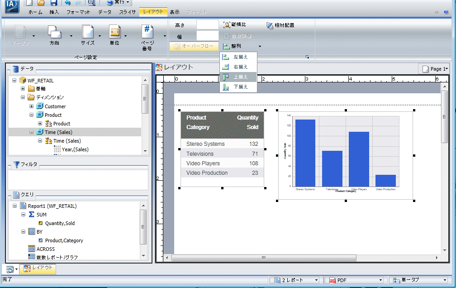Open the サイズ dropdown arrow
The width and height of the screenshot is (456, 288).
click(x=100, y=36)
